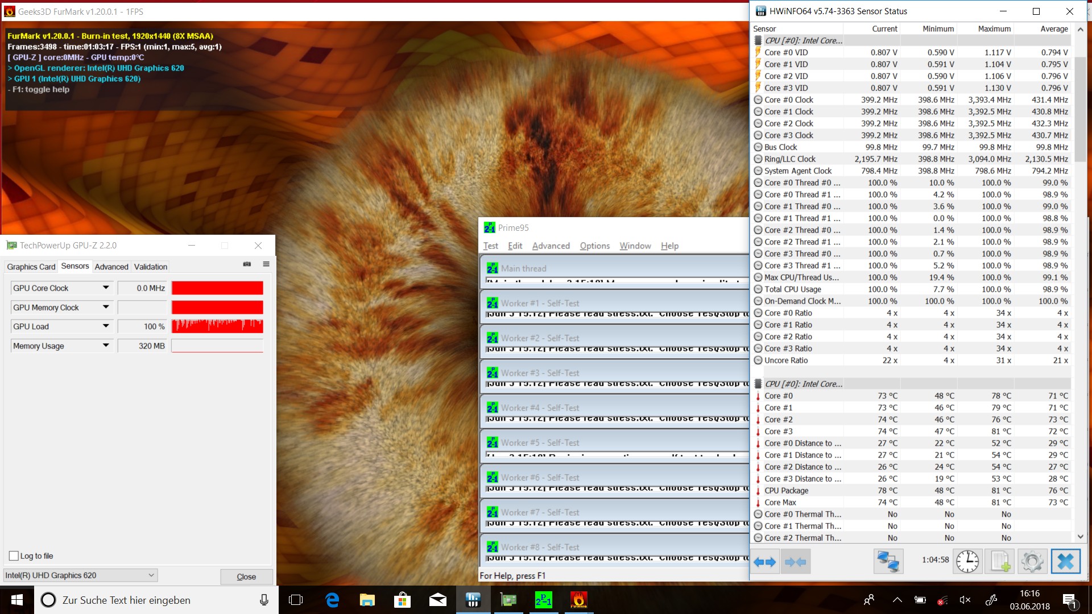
Task: Open the GPU-Z hamburger menu icon
Action: click(266, 264)
